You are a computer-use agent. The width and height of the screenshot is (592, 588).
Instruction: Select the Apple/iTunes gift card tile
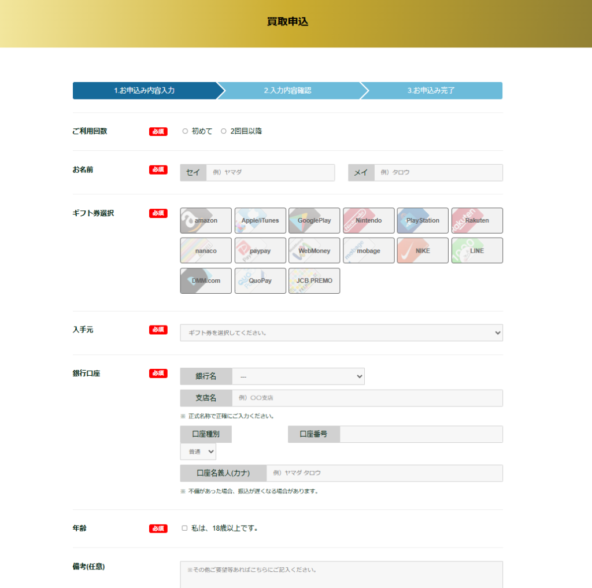pos(260,220)
